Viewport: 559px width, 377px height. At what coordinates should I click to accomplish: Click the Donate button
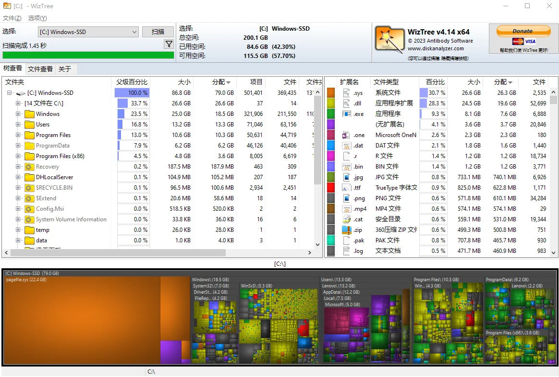523,30
